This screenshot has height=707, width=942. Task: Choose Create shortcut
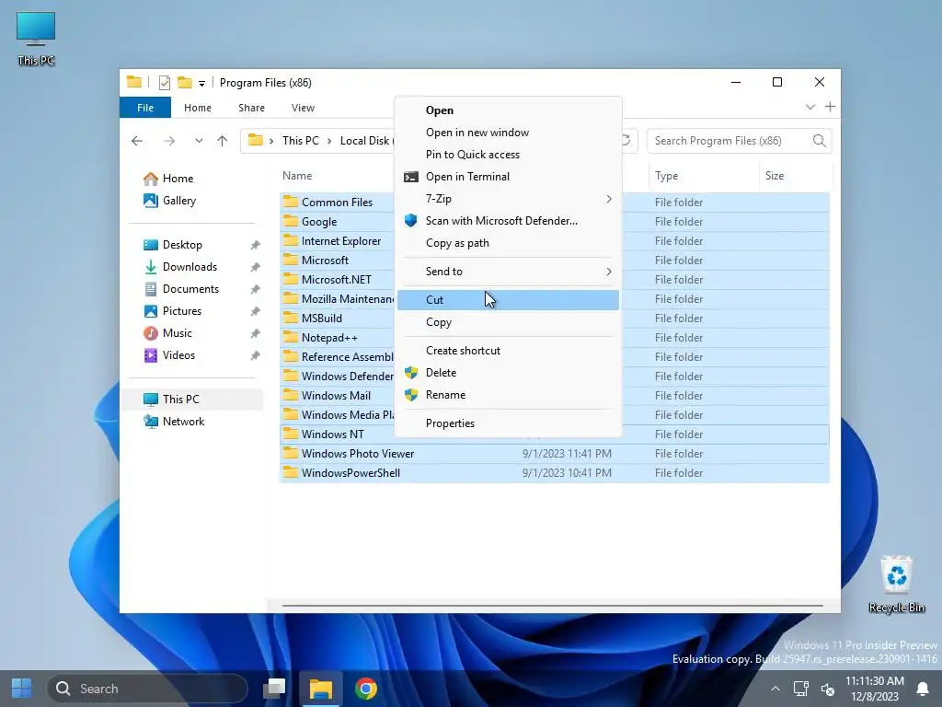[x=508, y=351]
